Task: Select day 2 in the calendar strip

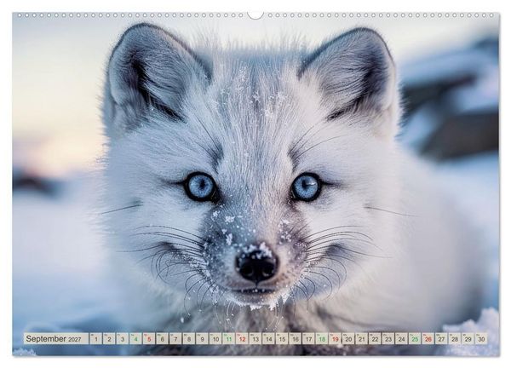Action: [109, 339]
